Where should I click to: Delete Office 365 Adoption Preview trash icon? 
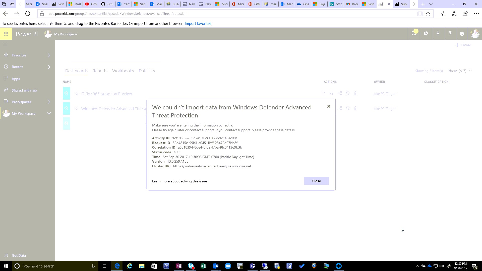355,93
